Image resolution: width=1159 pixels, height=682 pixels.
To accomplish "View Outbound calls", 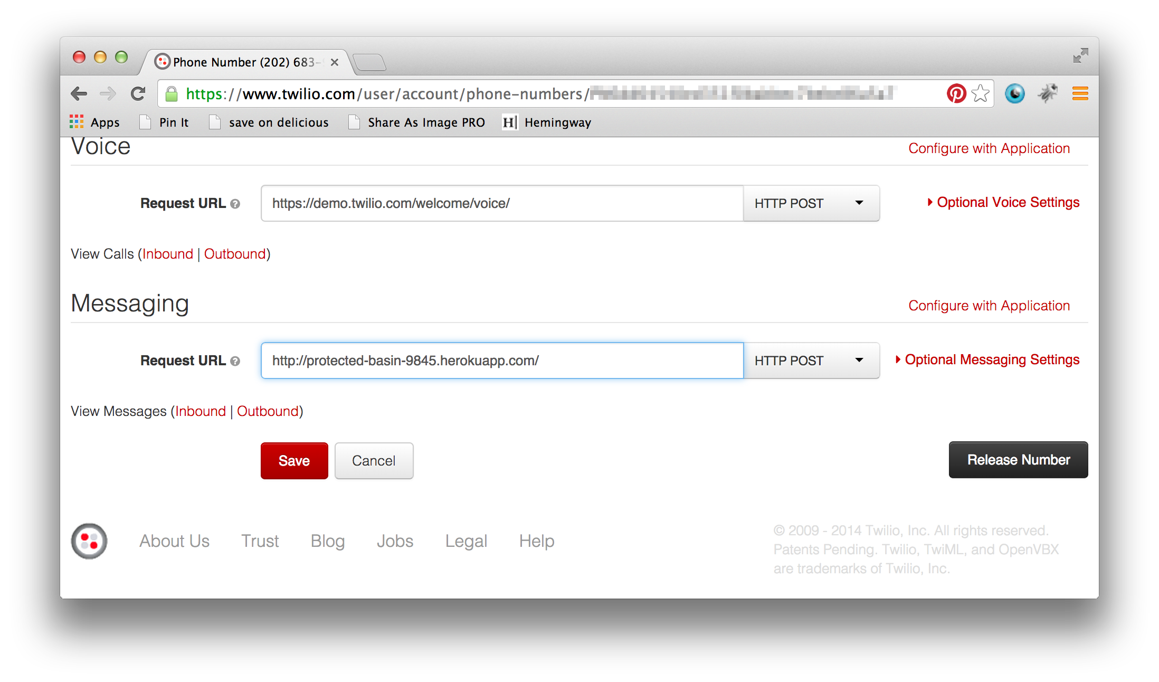I will pyautogui.click(x=235, y=254).
